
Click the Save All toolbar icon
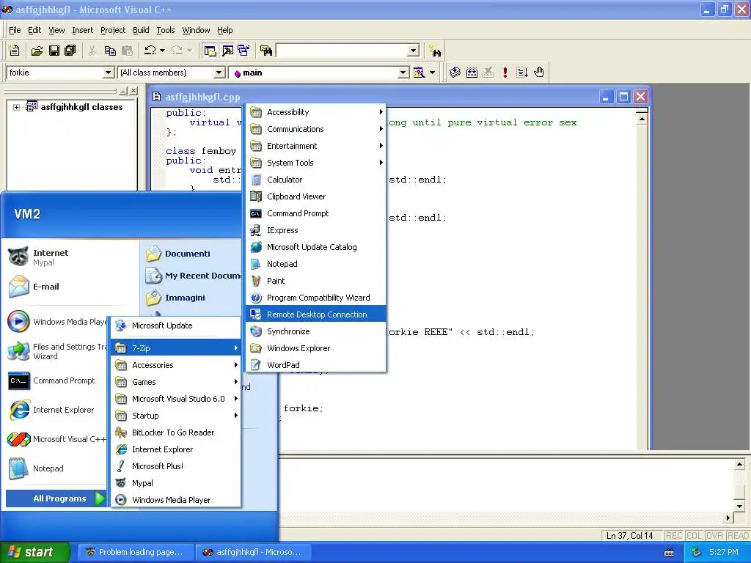[70, 51]
